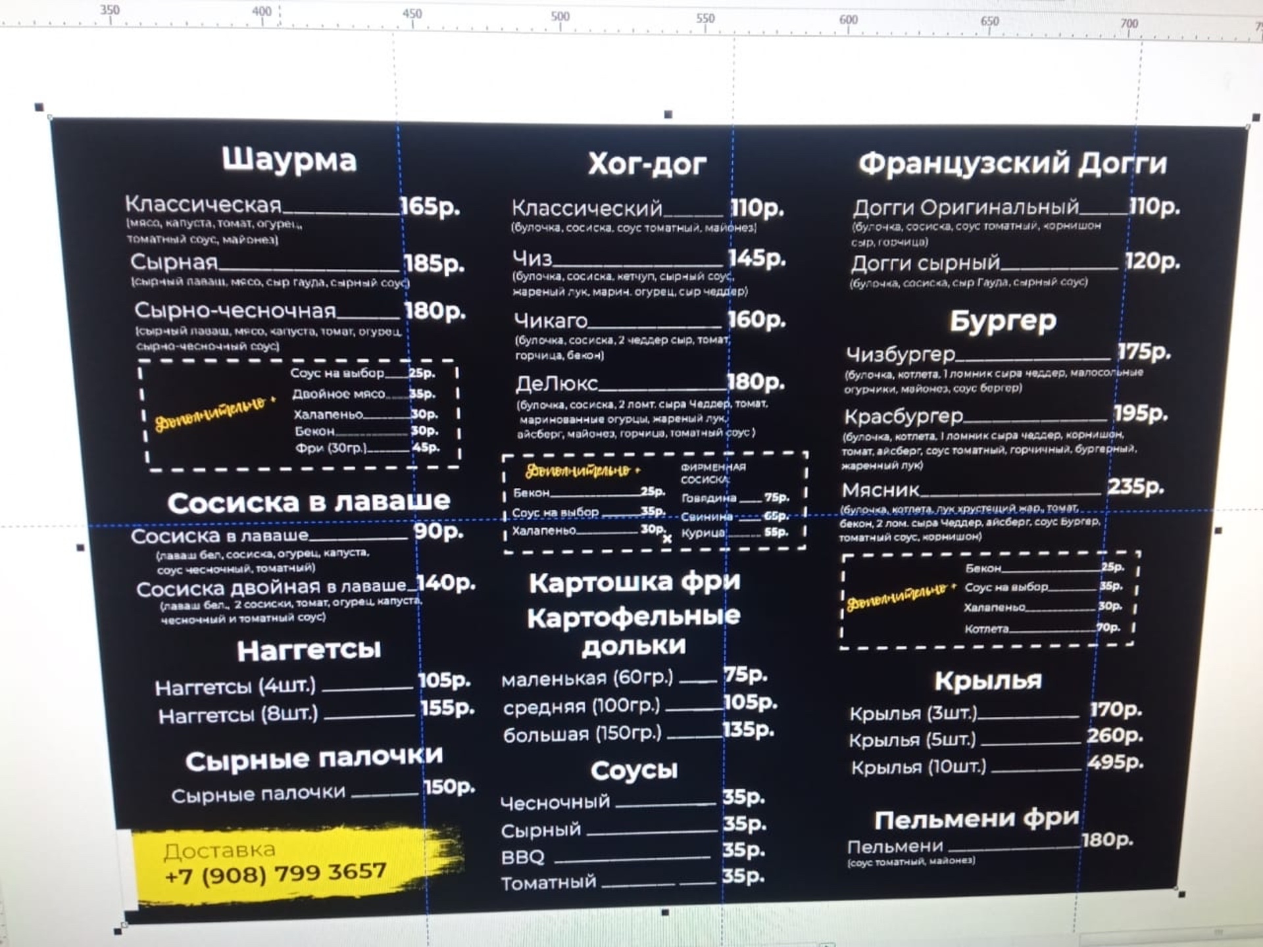The image size is (1263, 947).
Task: Select the Чикаго item name
Action: pyautogui.click(x=551, y=321)
